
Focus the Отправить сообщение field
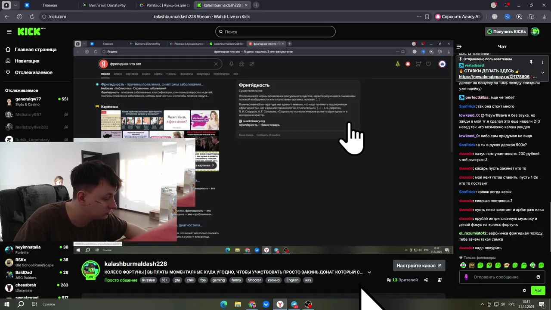502,277
